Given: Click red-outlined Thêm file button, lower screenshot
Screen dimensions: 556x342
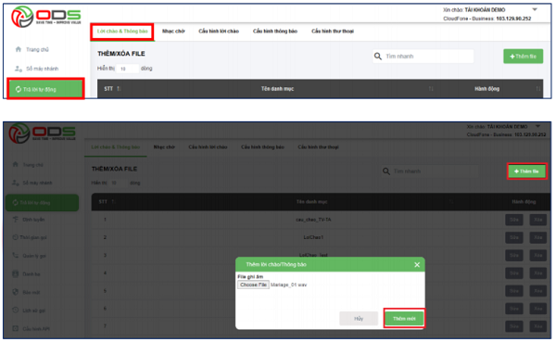Looking at the screenshot, I should click(526, 171).
